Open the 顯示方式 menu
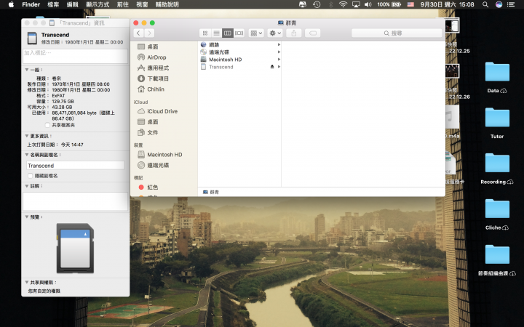The width and height of the screenshot is (524, 327). pyautogui.click(x=98, y=4)
